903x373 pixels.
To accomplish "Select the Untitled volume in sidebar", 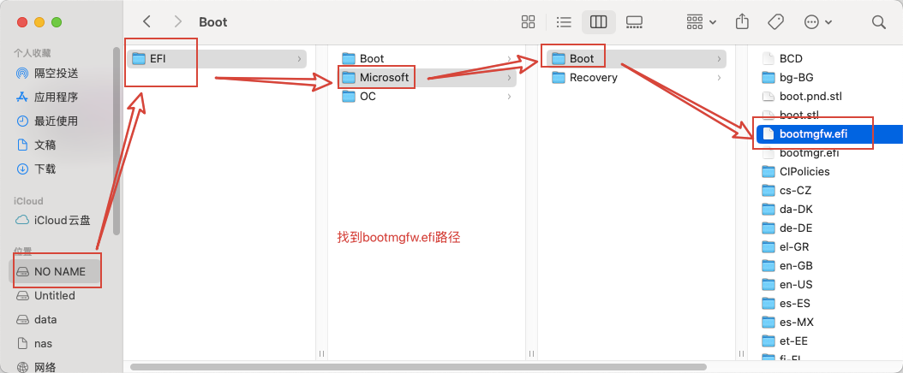I will [46, 295].
